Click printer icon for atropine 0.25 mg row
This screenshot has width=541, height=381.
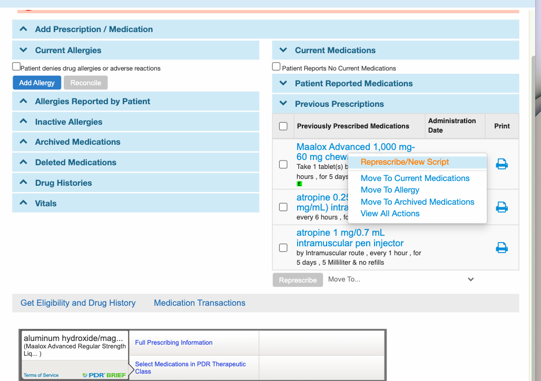(x=501, y=207)
